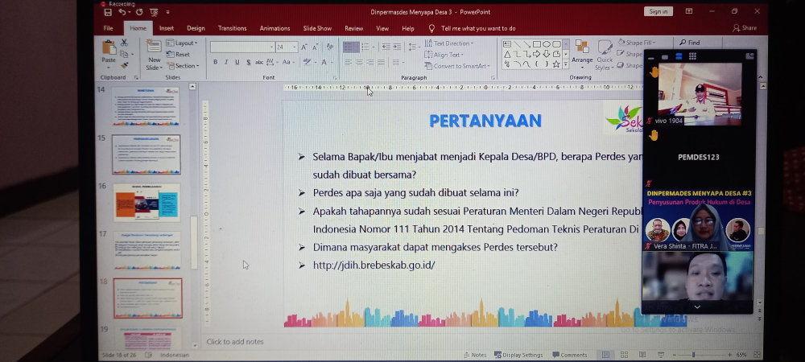
Task: Click the Reset slide button
Action: [178, 55]
